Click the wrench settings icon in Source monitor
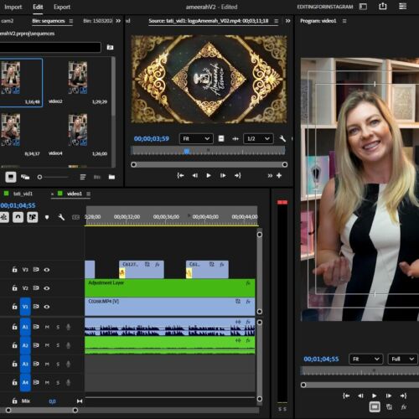 point(282,138)
